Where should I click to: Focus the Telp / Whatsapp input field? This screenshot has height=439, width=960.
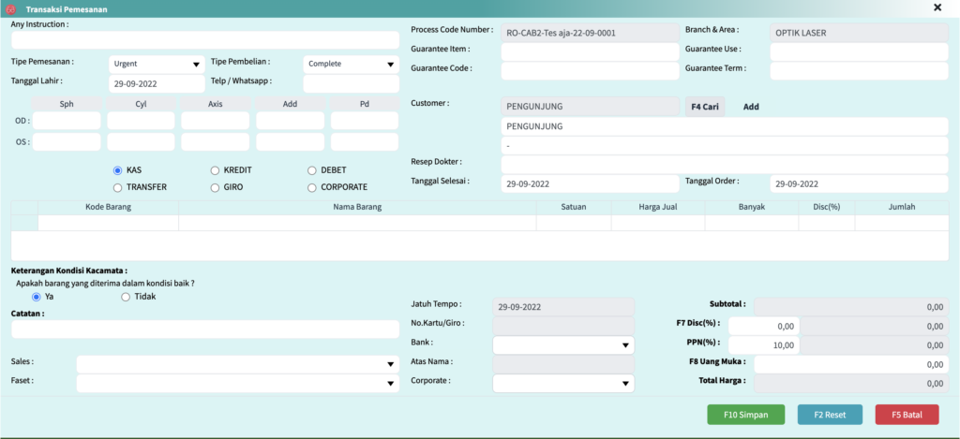[x=351, y=84]
